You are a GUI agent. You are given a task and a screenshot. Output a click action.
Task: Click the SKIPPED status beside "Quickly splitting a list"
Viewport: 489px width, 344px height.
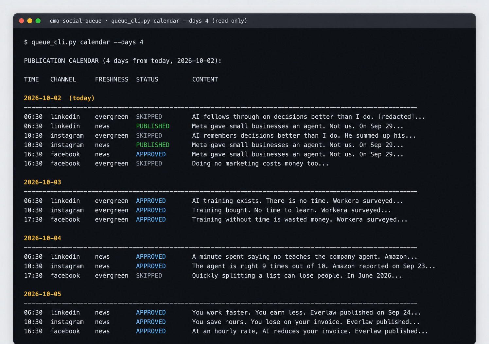[149, 276]
